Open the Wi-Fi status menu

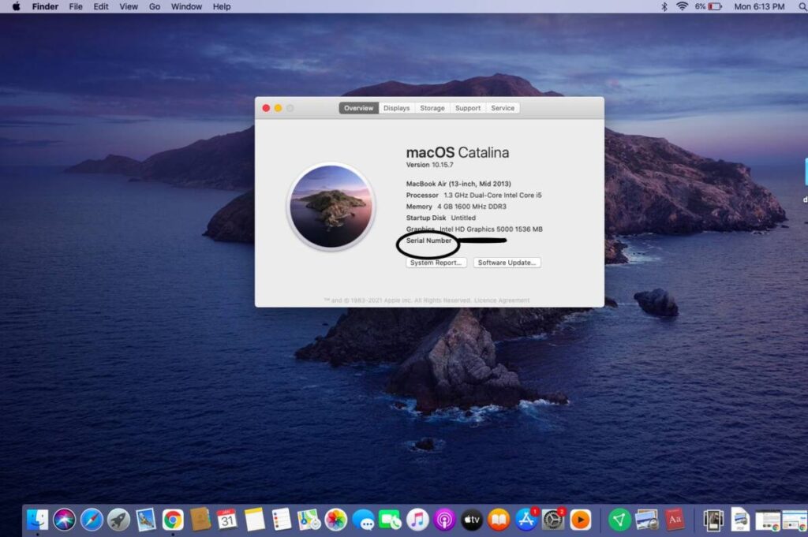[683, 6]
